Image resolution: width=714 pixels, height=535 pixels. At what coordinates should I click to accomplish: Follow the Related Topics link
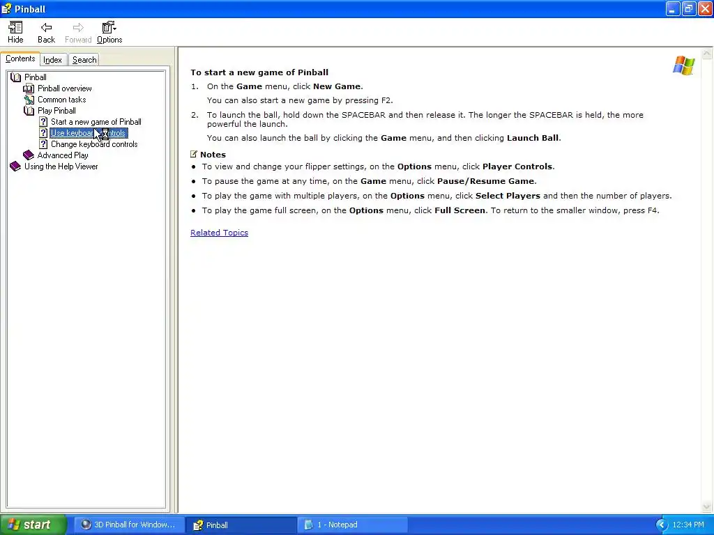pyautogui.click(x=219, y=233)
